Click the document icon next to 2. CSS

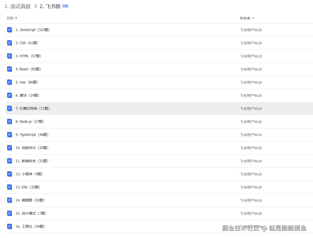[9, 43]
